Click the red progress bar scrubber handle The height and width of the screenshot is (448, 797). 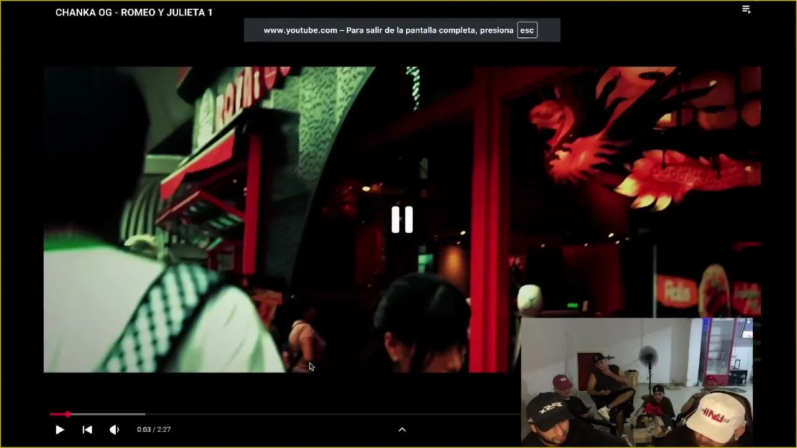[x=68, y=414]
